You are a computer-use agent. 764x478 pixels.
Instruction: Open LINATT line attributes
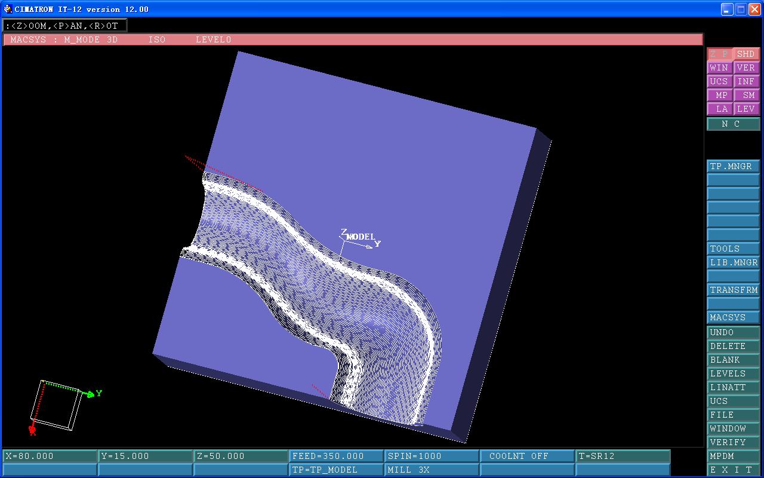tap(733, 387)
